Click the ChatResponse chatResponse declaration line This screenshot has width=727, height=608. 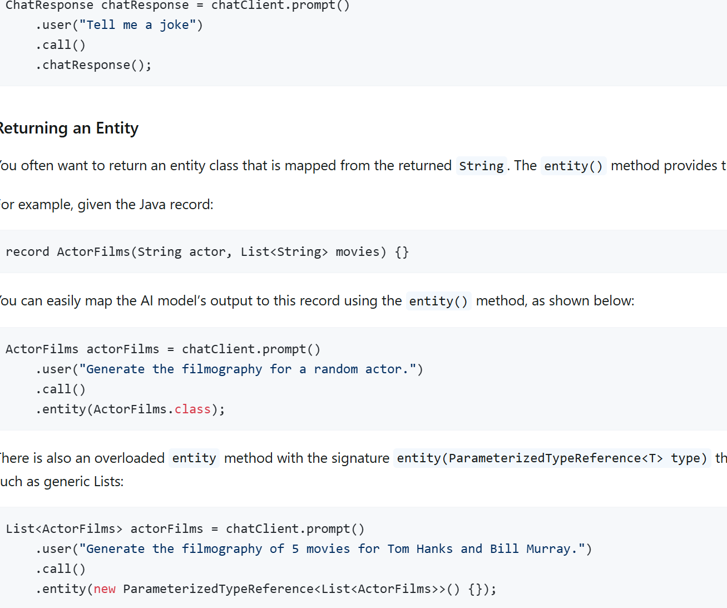pos(177,6)
